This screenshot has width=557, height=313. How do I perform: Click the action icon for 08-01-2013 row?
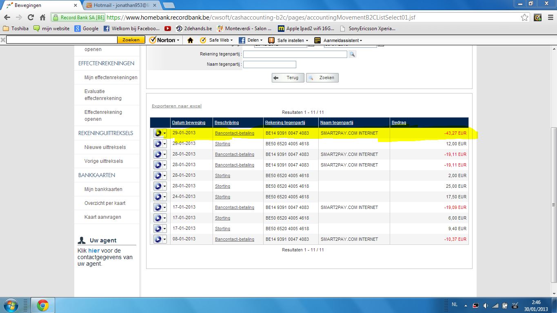point(158,239)
